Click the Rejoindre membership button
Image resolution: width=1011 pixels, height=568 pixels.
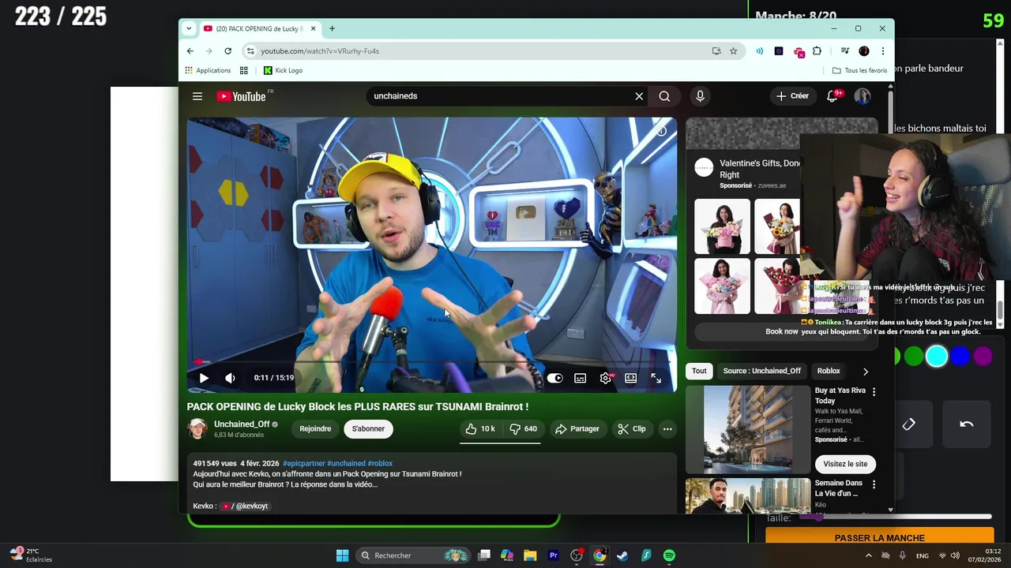point(315,428)
